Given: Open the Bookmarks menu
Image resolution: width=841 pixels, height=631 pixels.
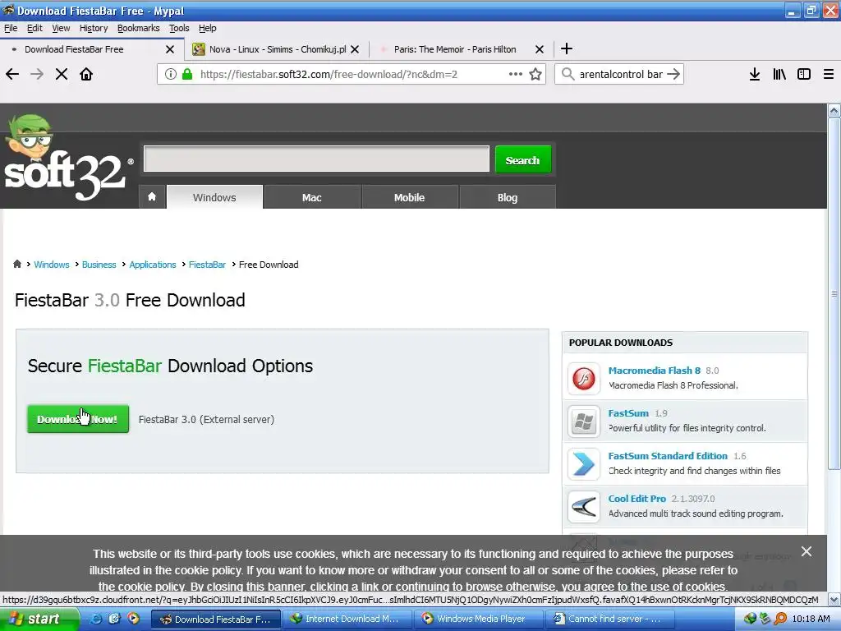Looking at the screenshot, I should click(138, 28).
